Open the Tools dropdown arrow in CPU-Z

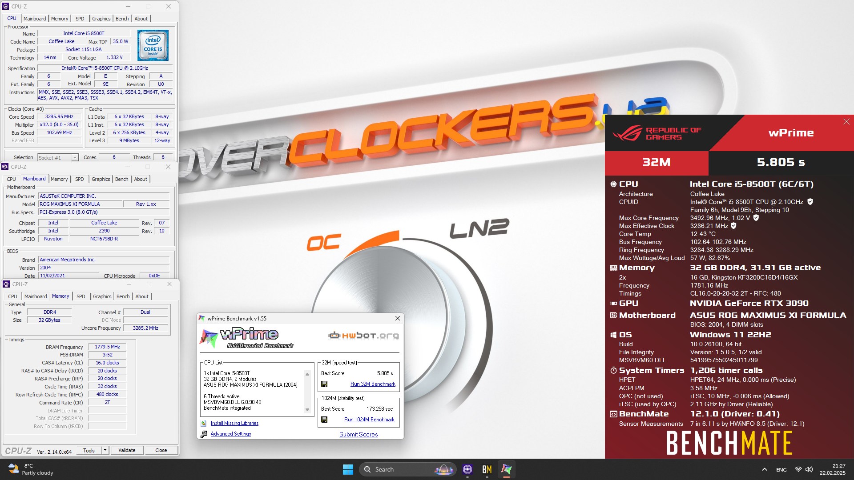pos(105,450)
